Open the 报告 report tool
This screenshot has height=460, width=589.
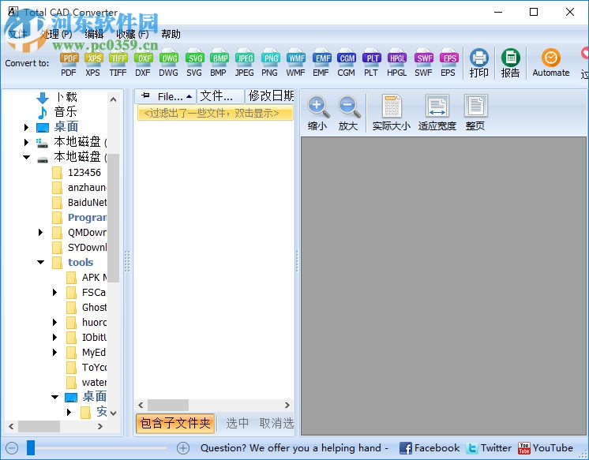(x=511, y=63)
